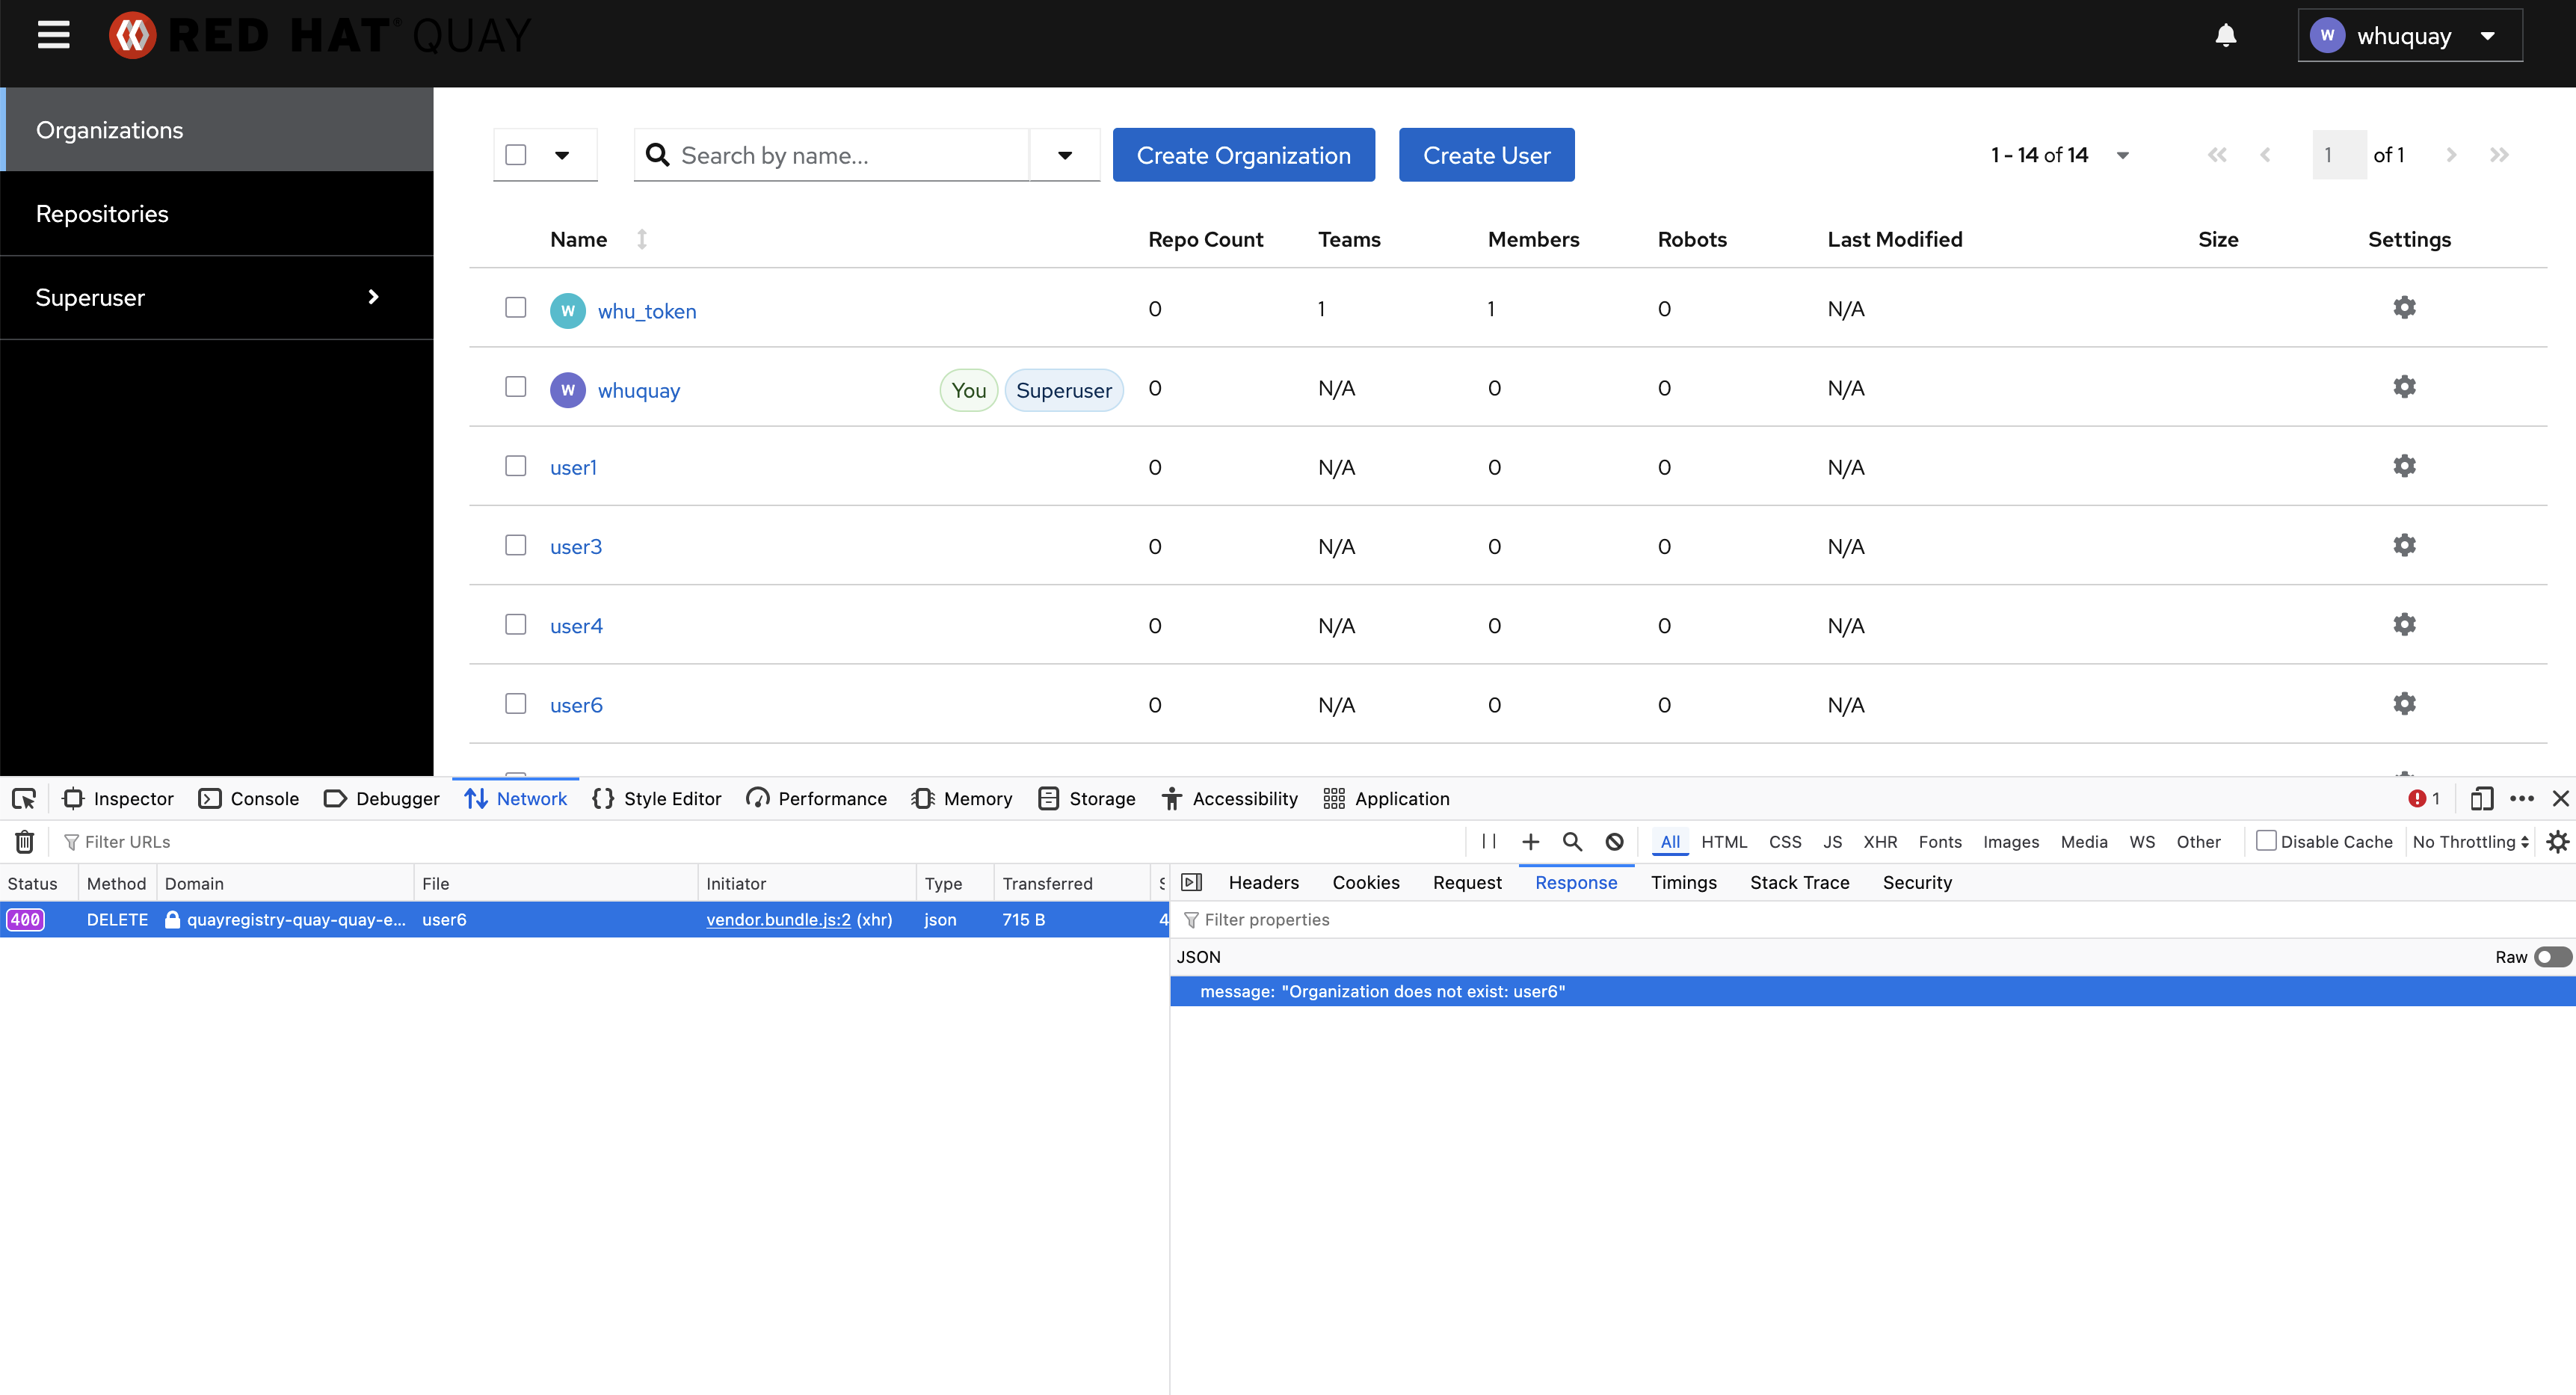Click the request blocking icon
The height and width of the screenshot is (1395, 2576).
tap(1614, 842)
